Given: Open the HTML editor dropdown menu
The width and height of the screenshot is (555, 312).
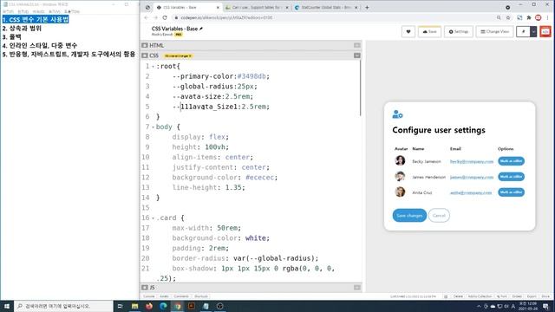Looking at the screenshot, I should tap(356, 45).
